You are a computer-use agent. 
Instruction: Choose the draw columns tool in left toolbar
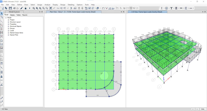(x=2, y=29)
